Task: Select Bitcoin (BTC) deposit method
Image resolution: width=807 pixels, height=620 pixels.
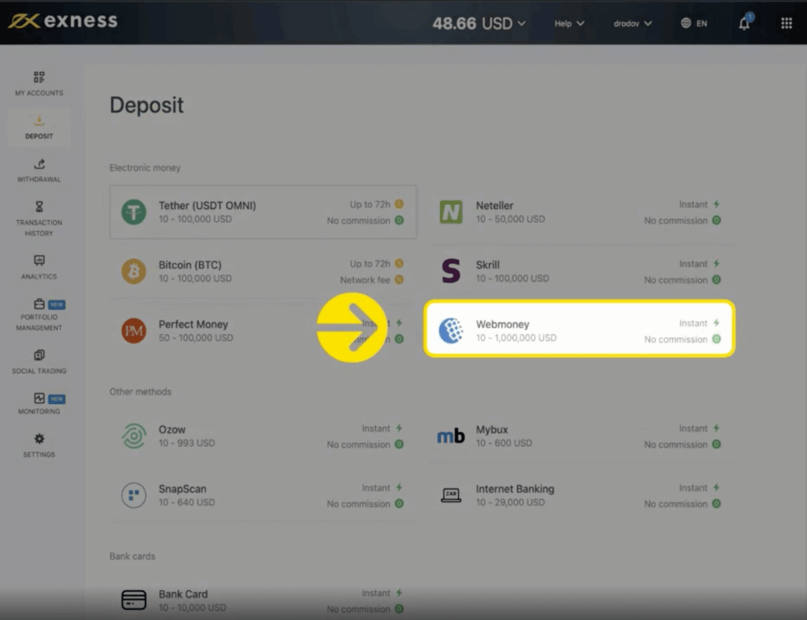Action: click(x=263, y=271)
